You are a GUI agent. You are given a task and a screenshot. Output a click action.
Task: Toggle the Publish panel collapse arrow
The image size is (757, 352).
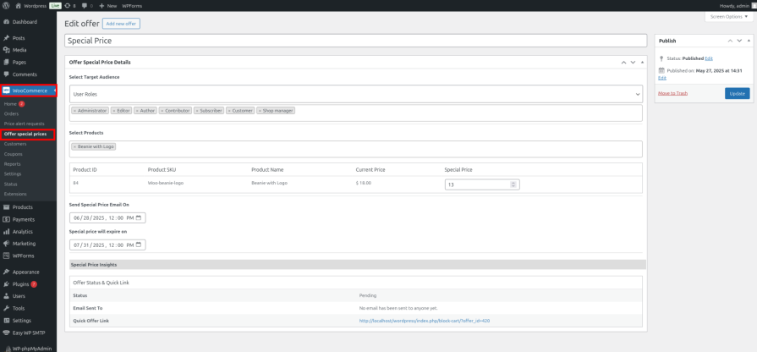[747, 41]
